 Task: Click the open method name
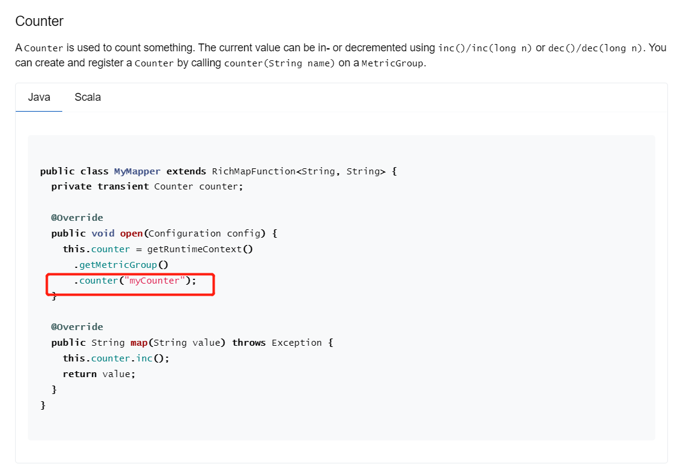[x=131, y=234]
